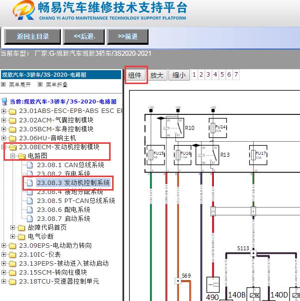Screen dimensions: 300x301
Task: Expand the 23.05BCM-车身控制模块 node
Action: (x=3, y=129)
